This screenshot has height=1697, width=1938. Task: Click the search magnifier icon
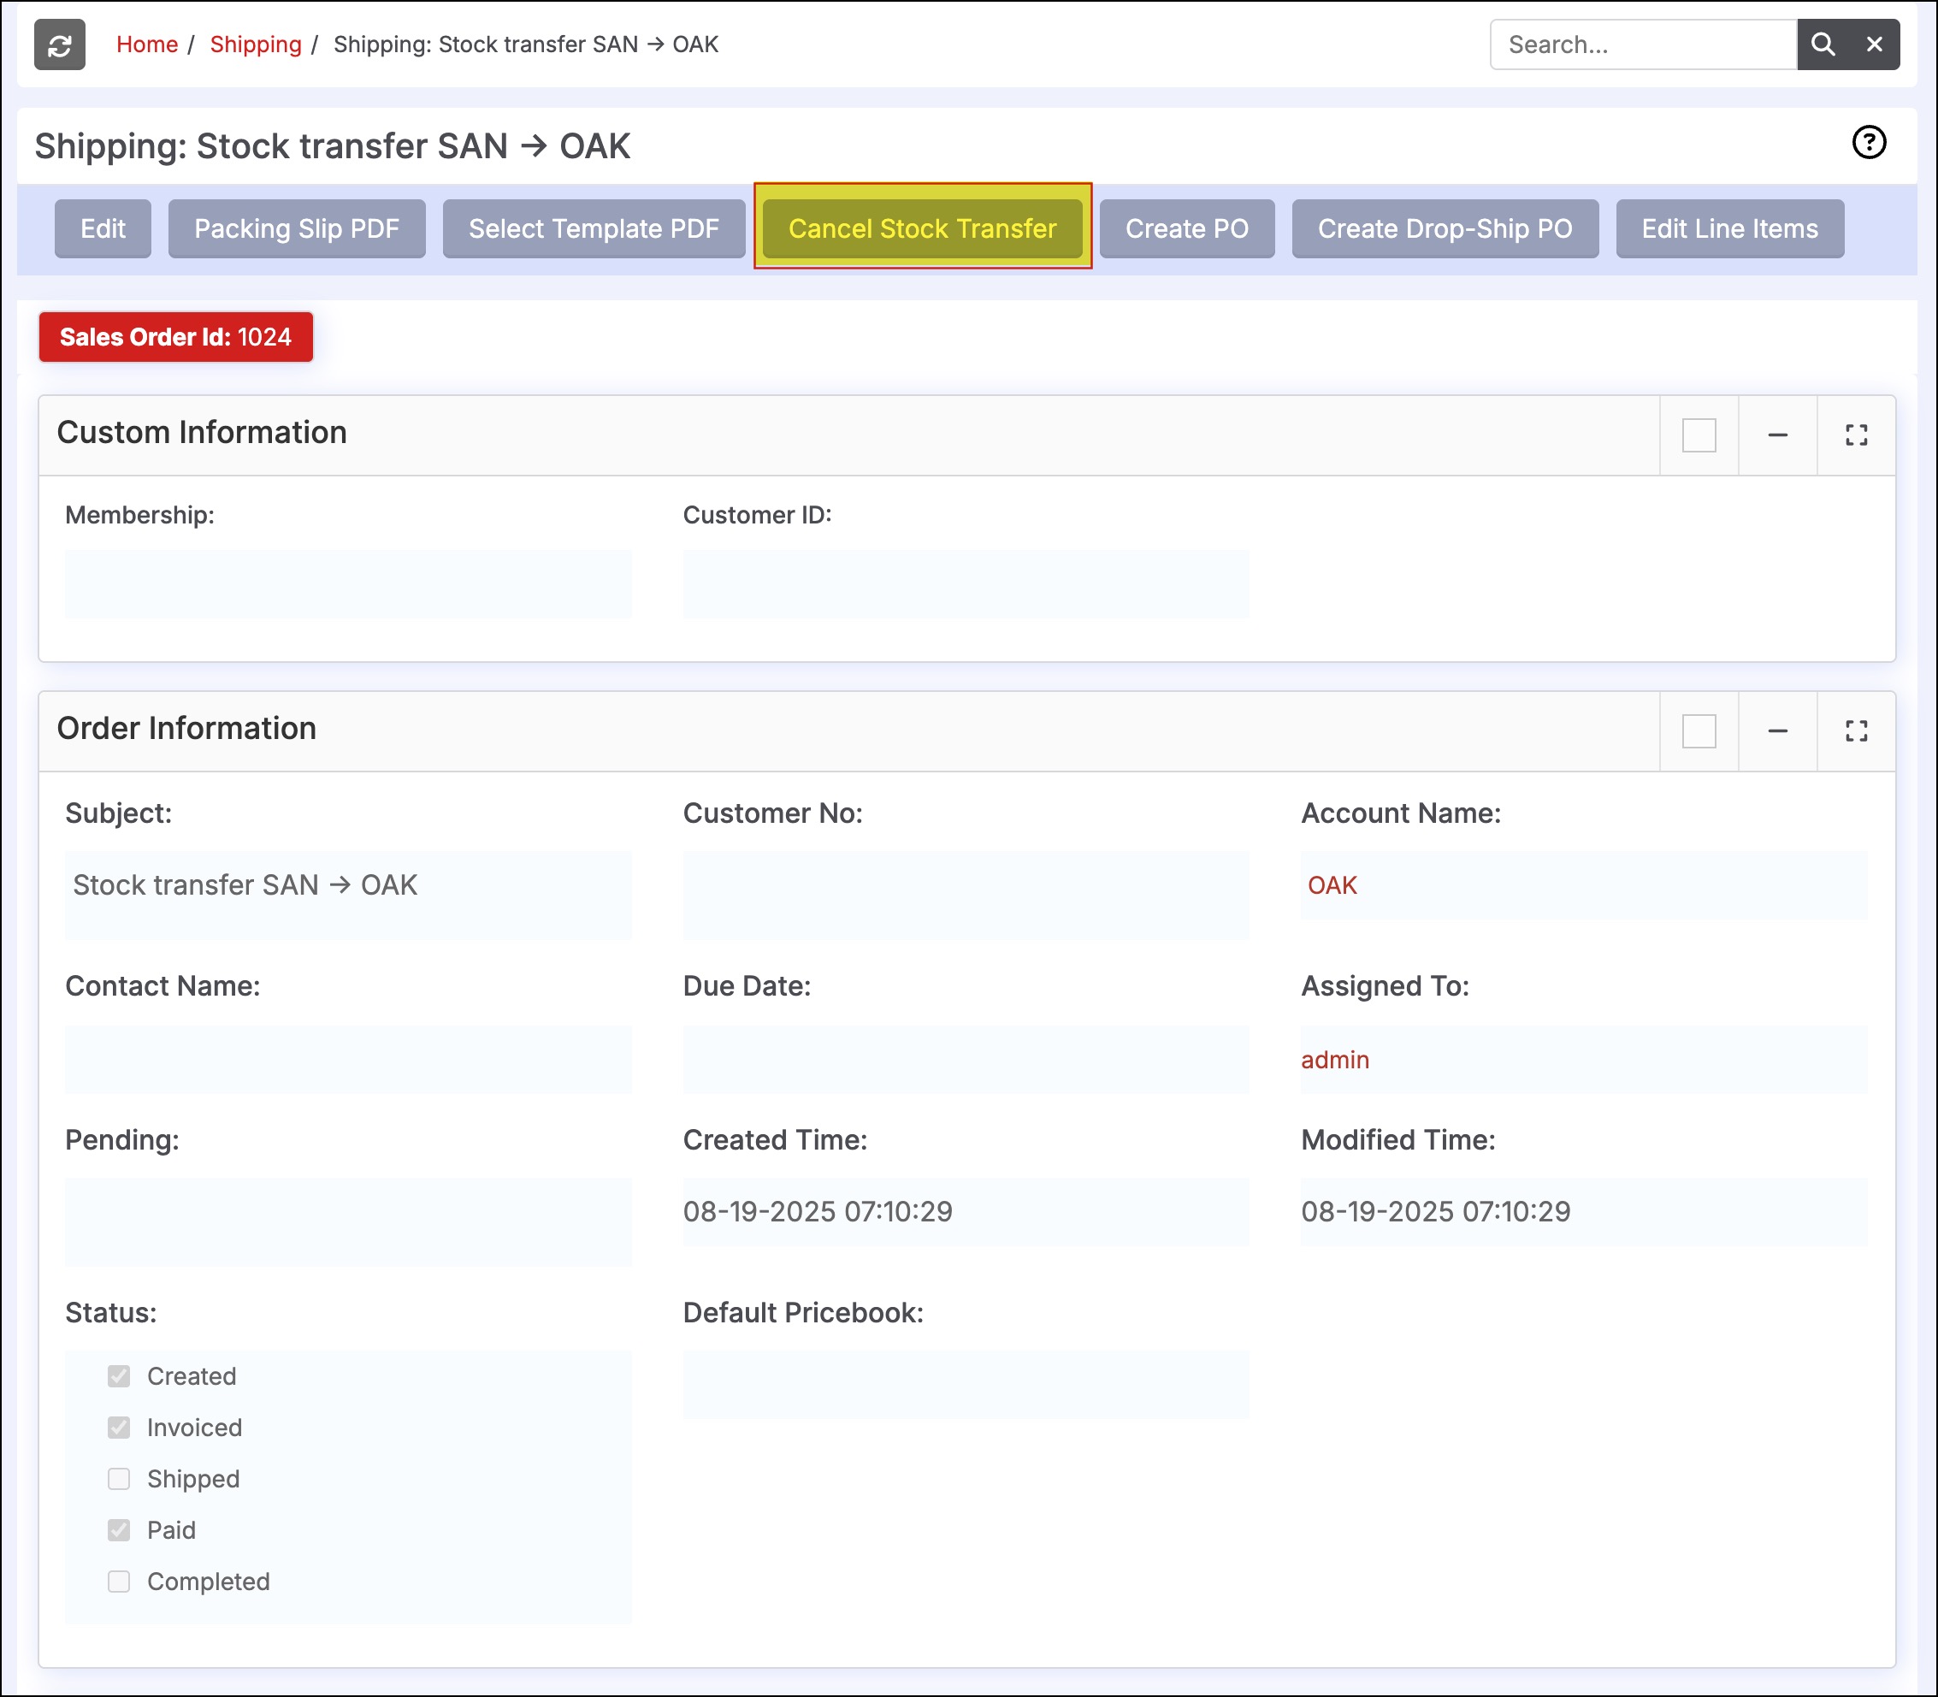pyautogui.click(x=1823, y=44)
